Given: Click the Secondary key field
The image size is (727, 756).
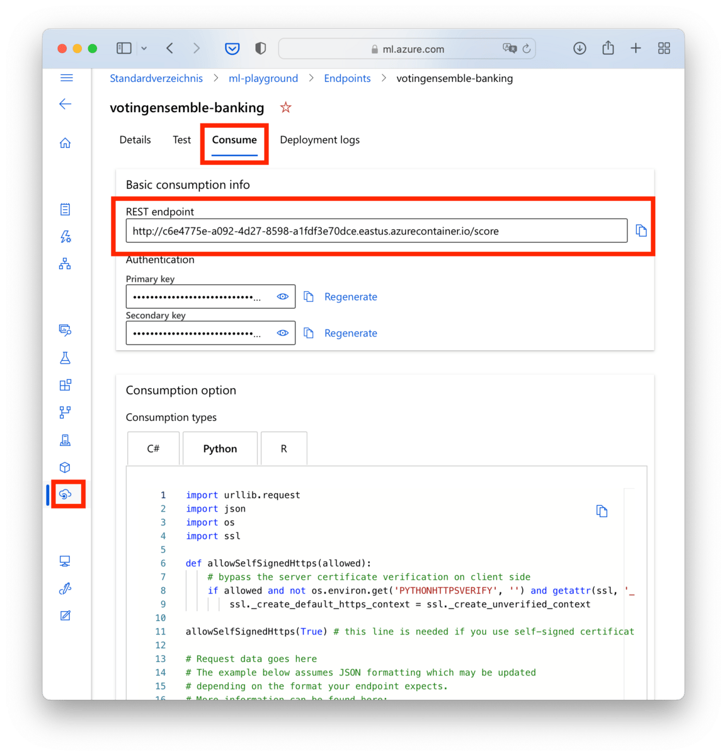Looking at the screenshot, I should [210, 333].
